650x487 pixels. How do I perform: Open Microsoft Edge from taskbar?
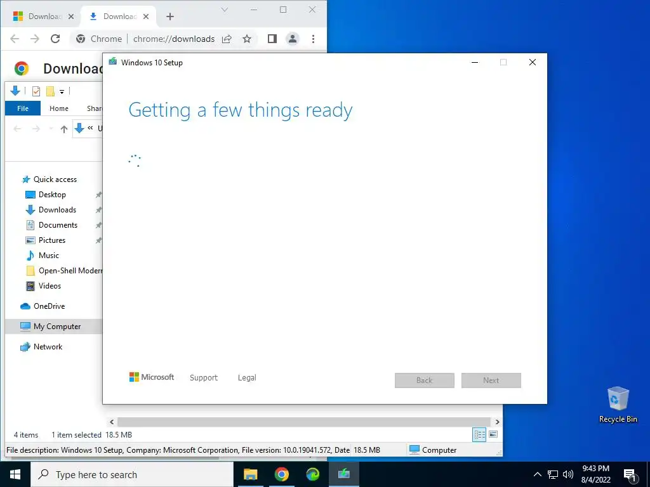pos(312,474)
